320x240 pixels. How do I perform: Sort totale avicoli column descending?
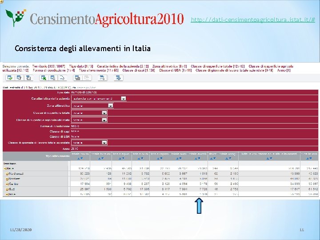click(x=199, y=158)
